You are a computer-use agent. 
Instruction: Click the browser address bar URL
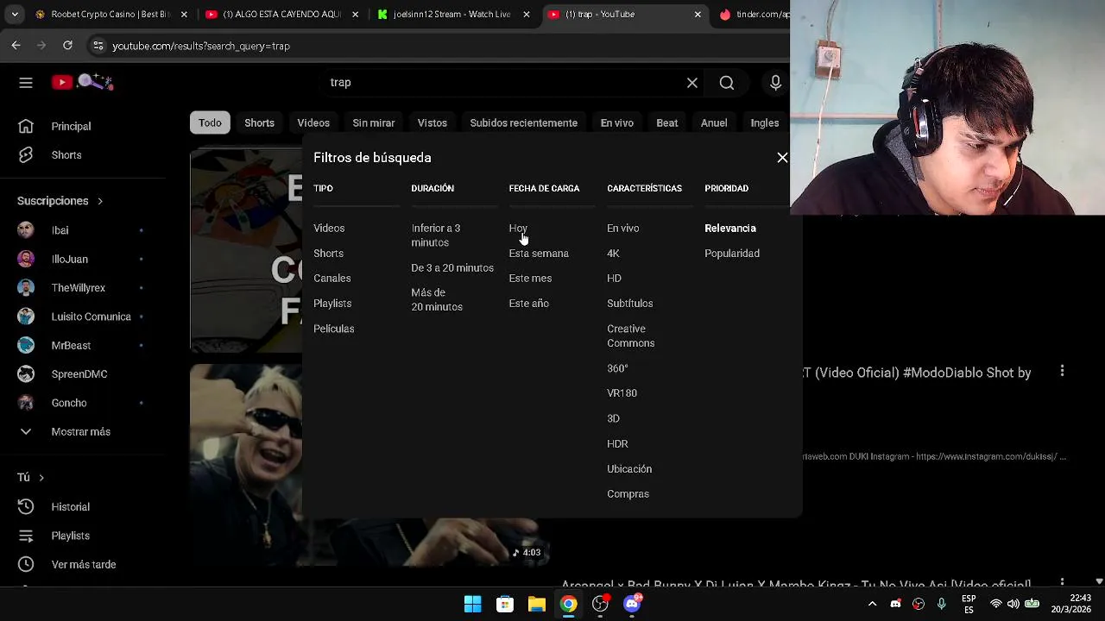[x=201, y=46]
